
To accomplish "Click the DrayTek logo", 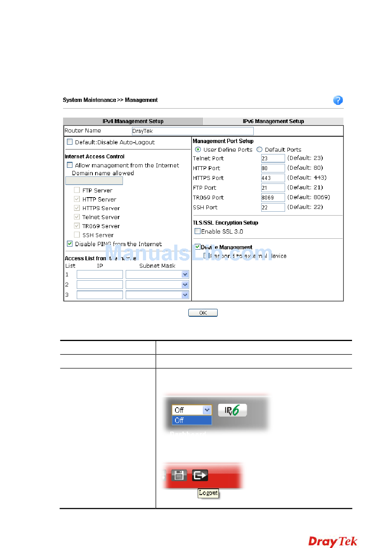I will tap(333, 541).
